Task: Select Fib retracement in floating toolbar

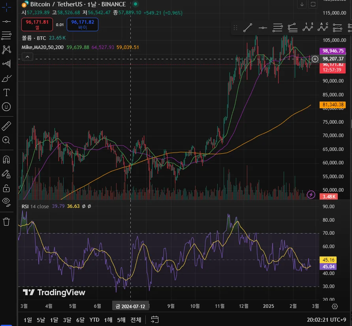Action: [x=278, y=28]
